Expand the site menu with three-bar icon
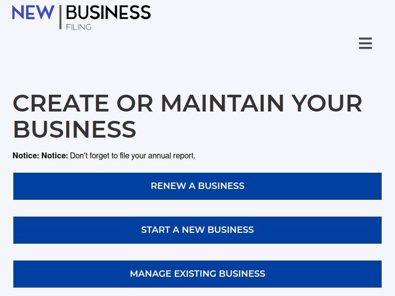 [x=365, y=43]
